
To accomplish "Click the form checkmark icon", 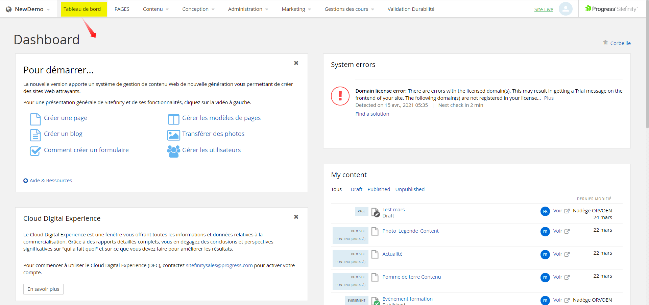I will point(35,151).
